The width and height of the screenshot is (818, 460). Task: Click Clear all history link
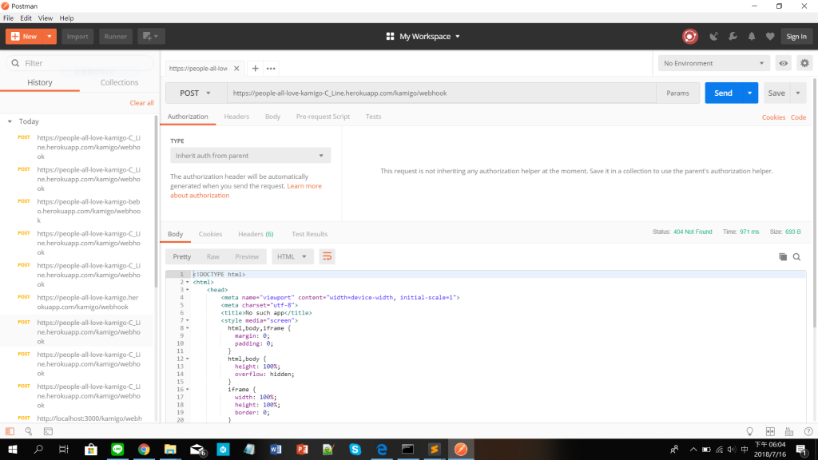click(x=141, y=103)
